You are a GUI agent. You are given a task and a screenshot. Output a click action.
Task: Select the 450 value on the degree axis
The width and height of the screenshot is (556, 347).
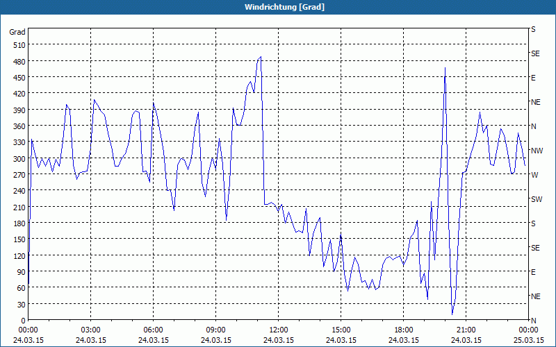tap(19, 78)
